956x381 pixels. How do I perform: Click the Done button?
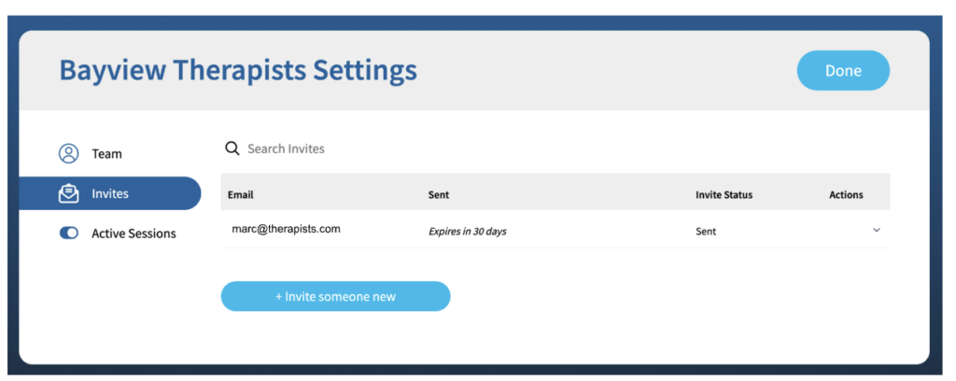click(843, 71)
